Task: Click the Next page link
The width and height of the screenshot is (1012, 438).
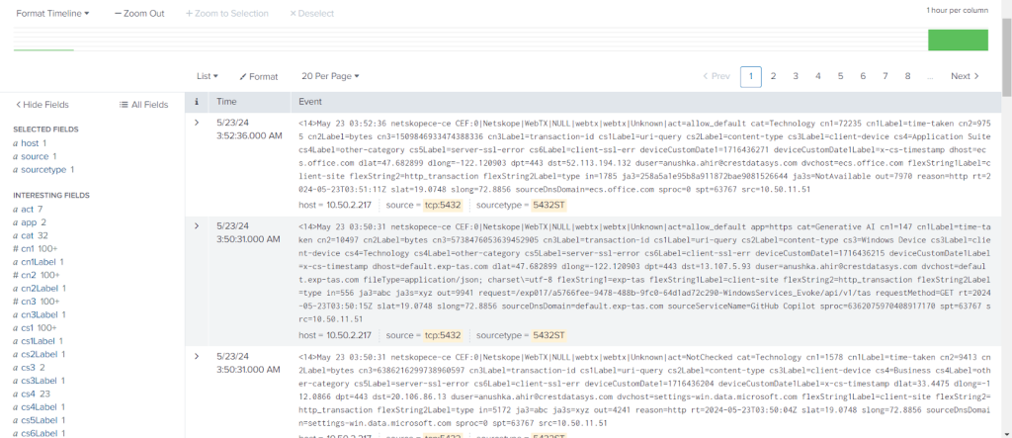Action: [965, 76]
